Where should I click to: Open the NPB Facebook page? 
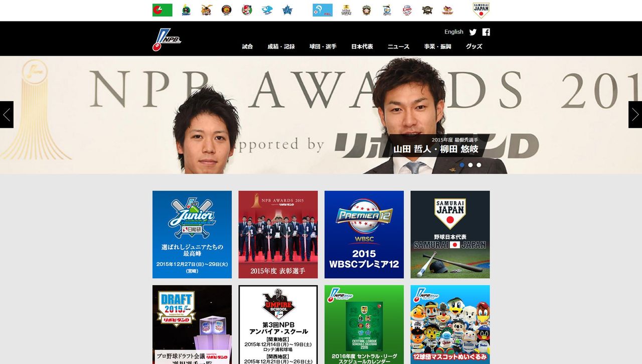(486, 32)
